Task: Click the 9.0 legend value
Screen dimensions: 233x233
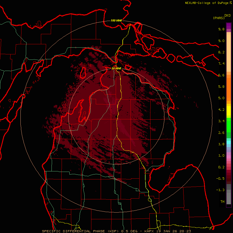Action: (x=221, y=41)
